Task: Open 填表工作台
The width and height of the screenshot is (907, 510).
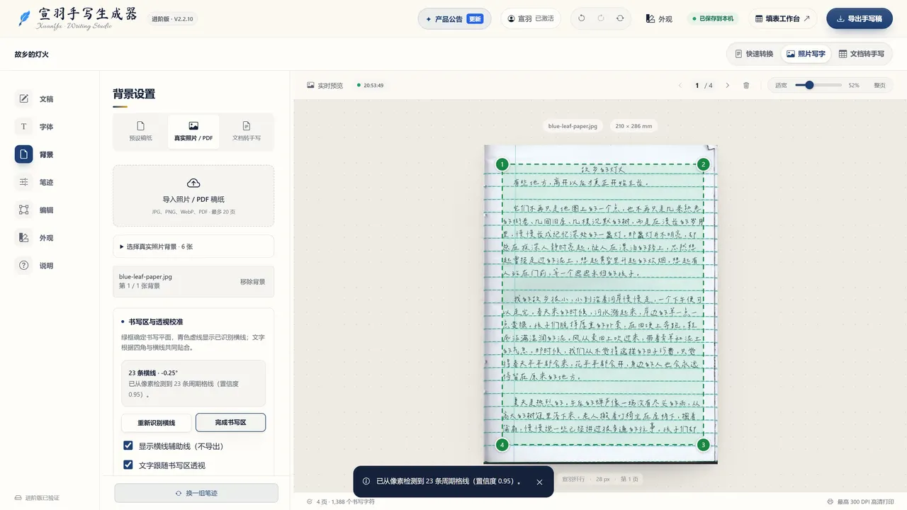Action: pyautogui.click(x=782, y=18)
